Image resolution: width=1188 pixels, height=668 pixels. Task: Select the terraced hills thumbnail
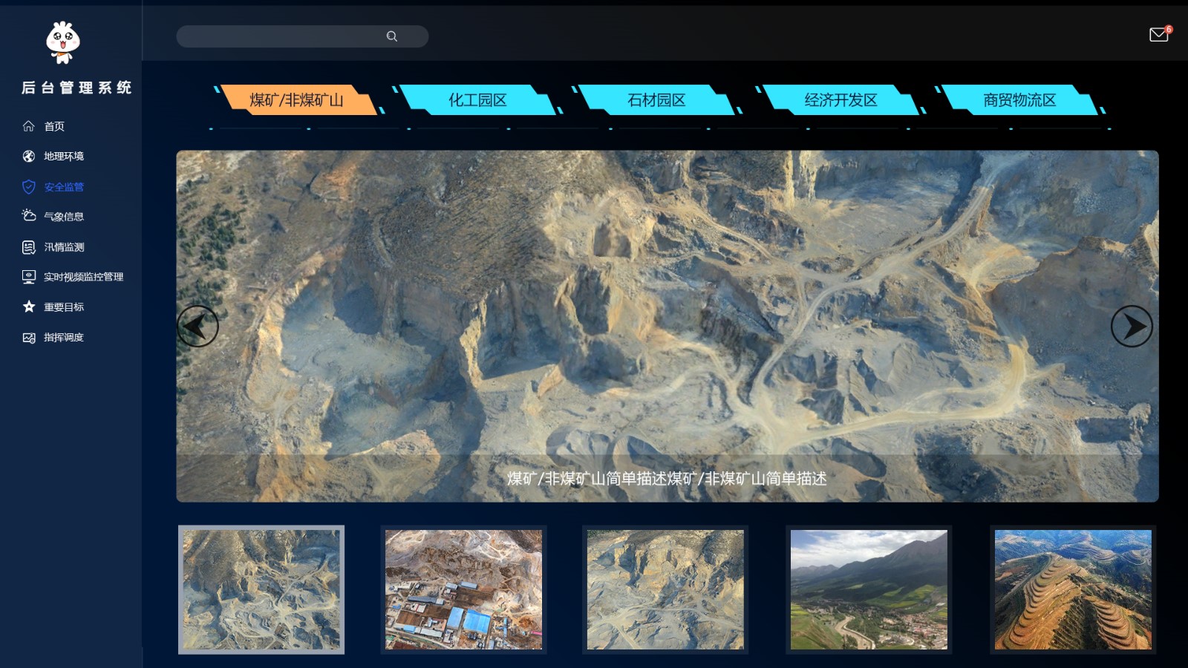click(1073, 589)
